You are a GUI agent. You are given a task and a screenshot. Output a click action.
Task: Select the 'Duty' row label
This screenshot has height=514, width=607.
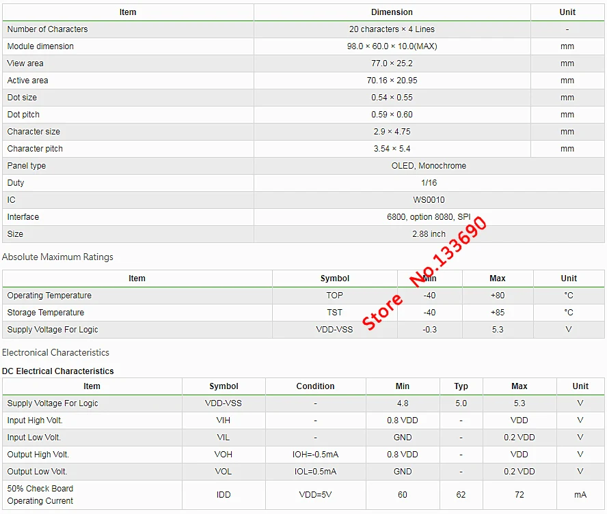click(16, 182)
